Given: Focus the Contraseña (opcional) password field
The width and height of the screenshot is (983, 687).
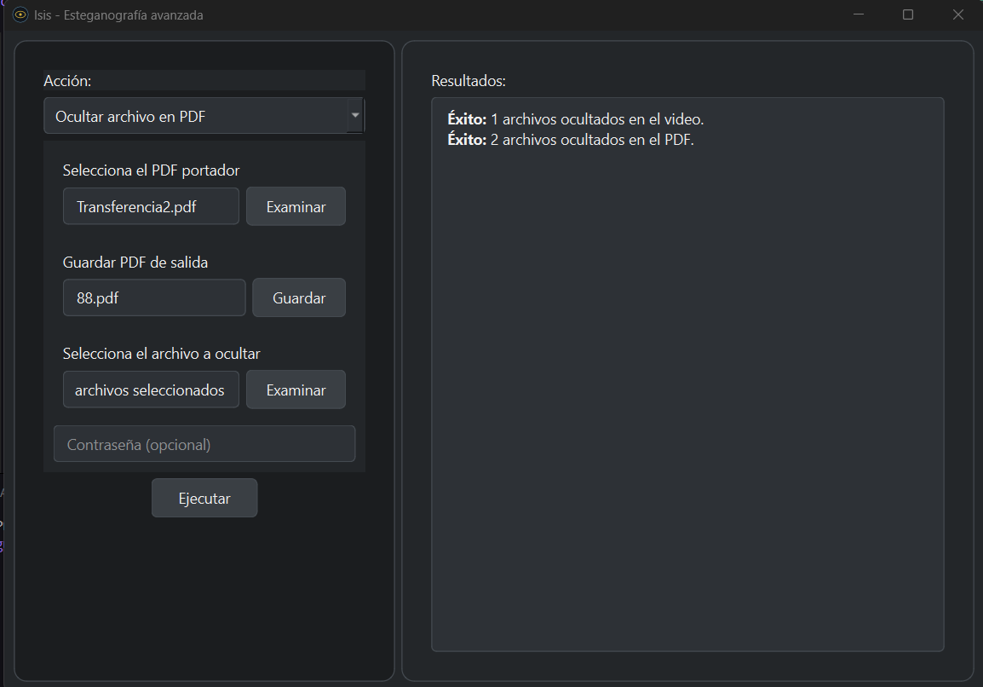Looking at the screenshot, I should [x=204, y=444].
